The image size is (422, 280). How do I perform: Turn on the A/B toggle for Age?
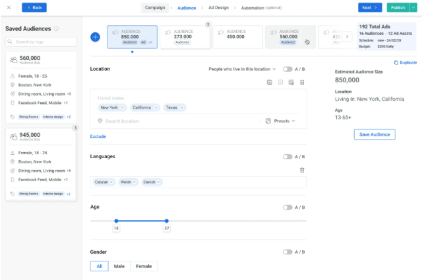[287, 207]
